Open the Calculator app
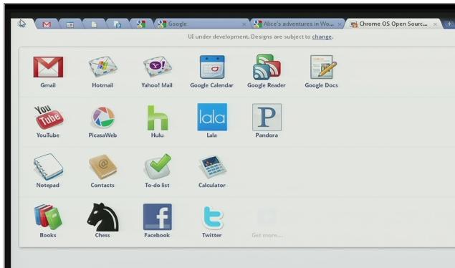Image resolution: width=455 pixels, height=268 pixels. (212, 167)
